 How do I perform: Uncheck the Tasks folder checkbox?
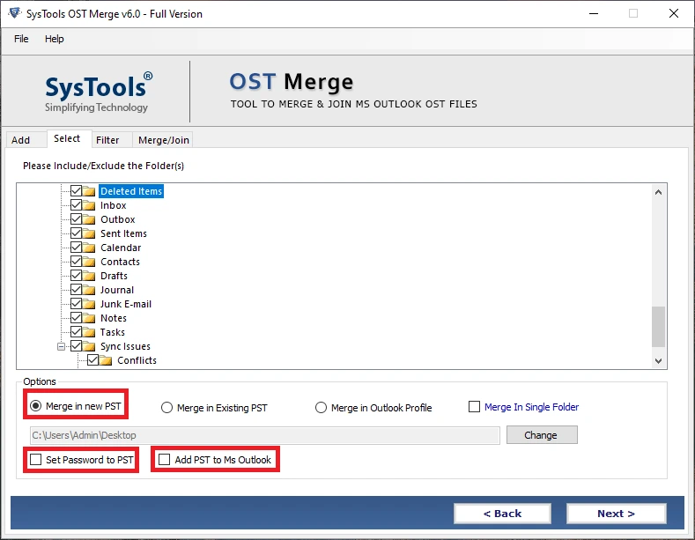pos(77,332)
